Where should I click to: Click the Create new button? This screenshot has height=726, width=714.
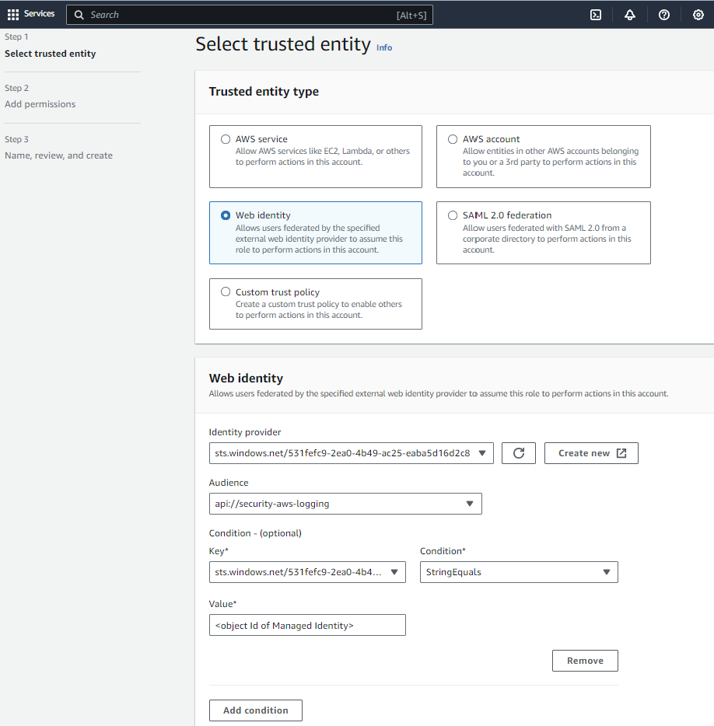[x=591, y=453]
